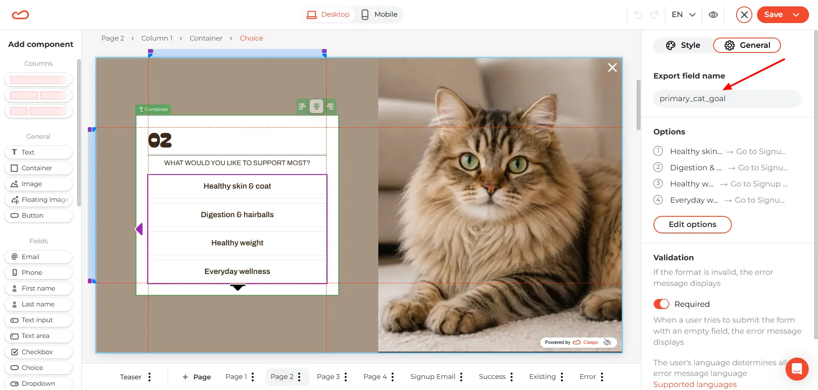Add a Button component

coord(38,215)
